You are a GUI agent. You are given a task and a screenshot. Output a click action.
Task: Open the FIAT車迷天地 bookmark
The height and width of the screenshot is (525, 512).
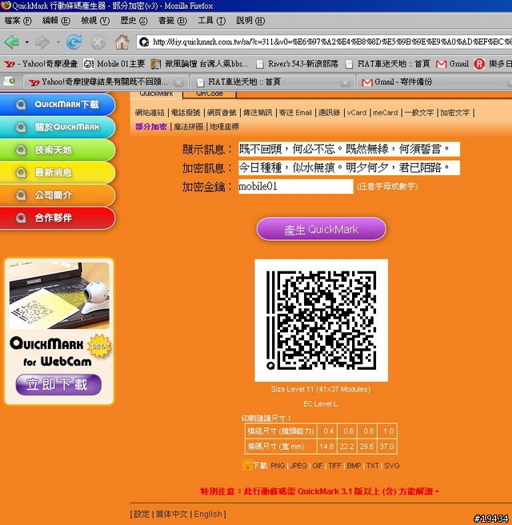387,63
